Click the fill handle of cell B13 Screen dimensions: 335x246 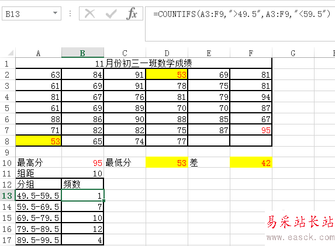[x=104, y=201]
